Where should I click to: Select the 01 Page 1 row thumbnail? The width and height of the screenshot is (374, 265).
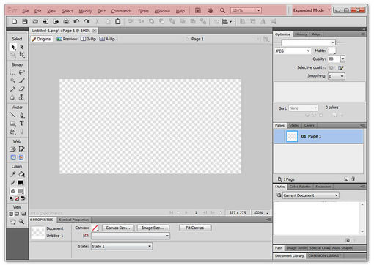click(x=292, y=136)
